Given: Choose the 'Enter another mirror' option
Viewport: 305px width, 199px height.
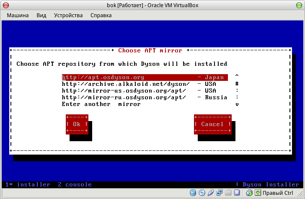Looking at the screenshot, I should (101, 104).
